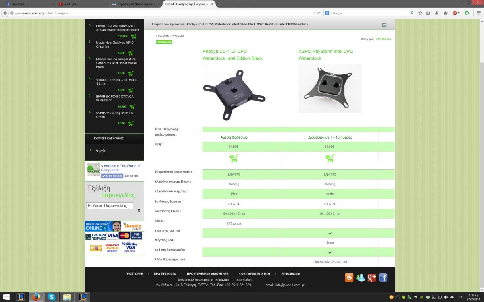Open Όροι Χρήσης terms link
The height and width of the screenshot is (302, 484).
[x=244, y=280]
